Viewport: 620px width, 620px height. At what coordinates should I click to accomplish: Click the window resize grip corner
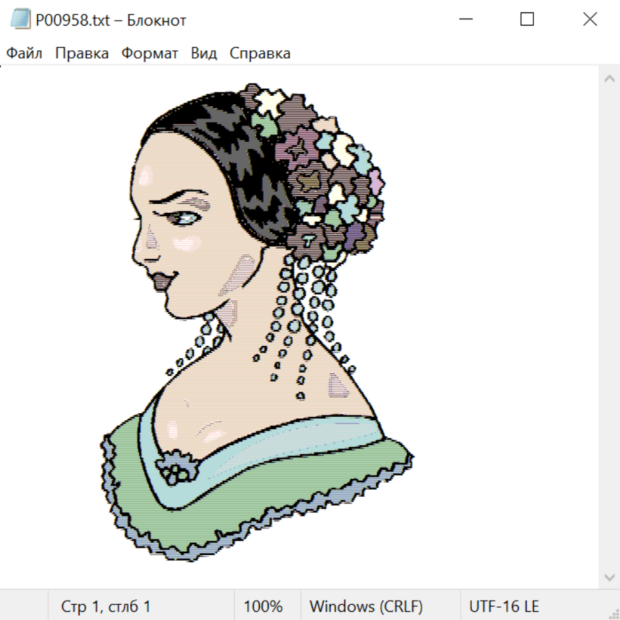click(x=612, y=612)
